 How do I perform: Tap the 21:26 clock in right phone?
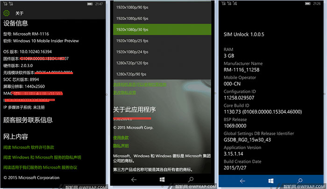point(317,4)
